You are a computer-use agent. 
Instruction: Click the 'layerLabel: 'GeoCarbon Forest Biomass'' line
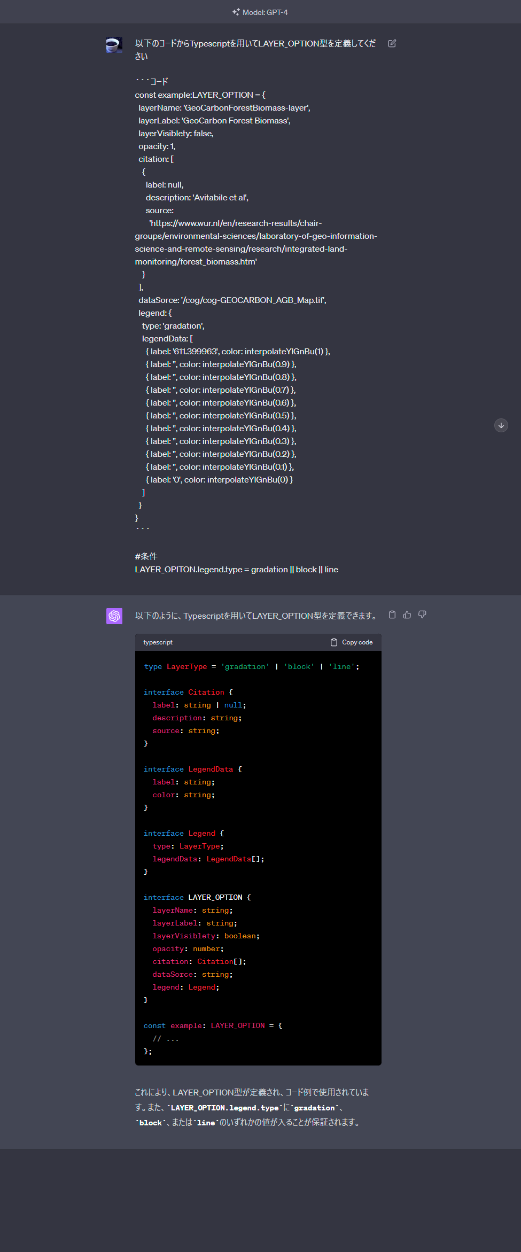(x=214, y=121)
